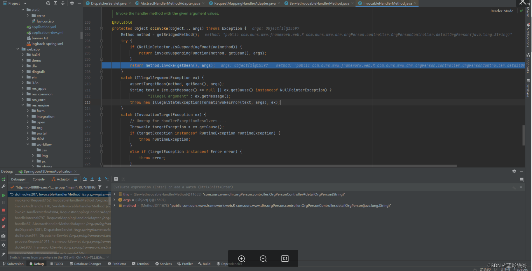The image size is (532, 271).
Task: Click the Restore Layout icon in Debug panel
Action: click(x=522, y=179)
